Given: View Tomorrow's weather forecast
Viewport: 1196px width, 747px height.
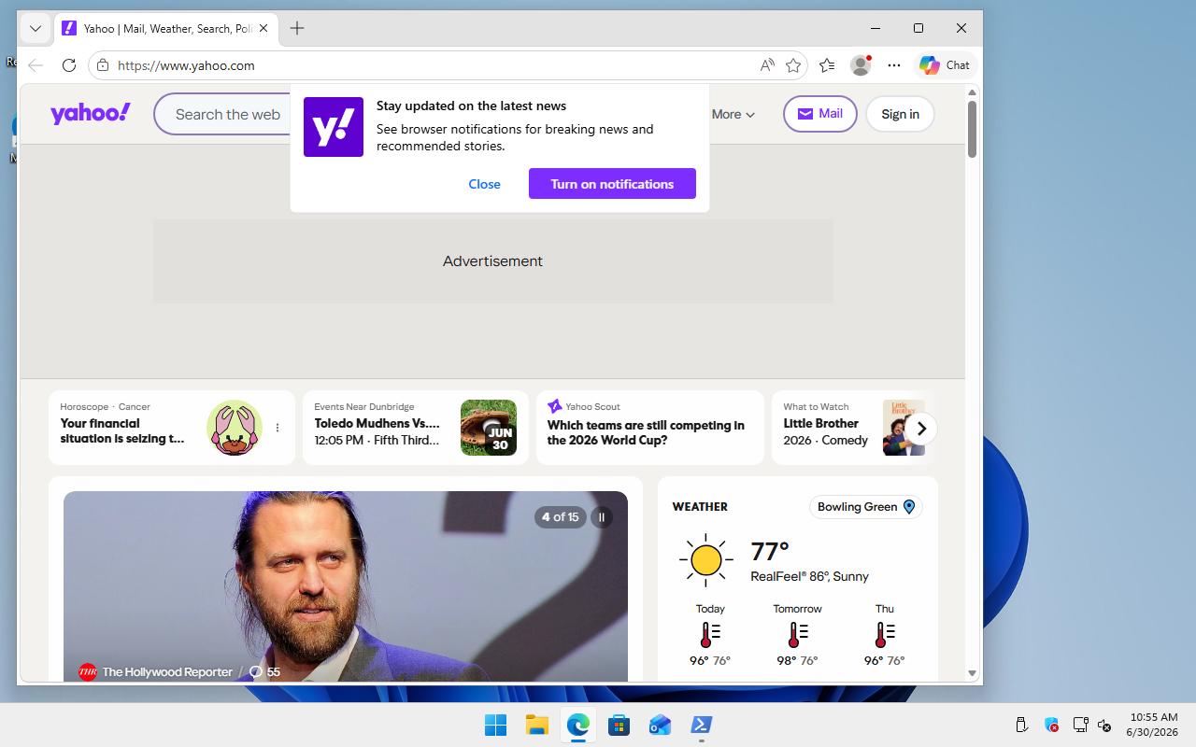Looking at the screenshot, I should tap(797, 634).
